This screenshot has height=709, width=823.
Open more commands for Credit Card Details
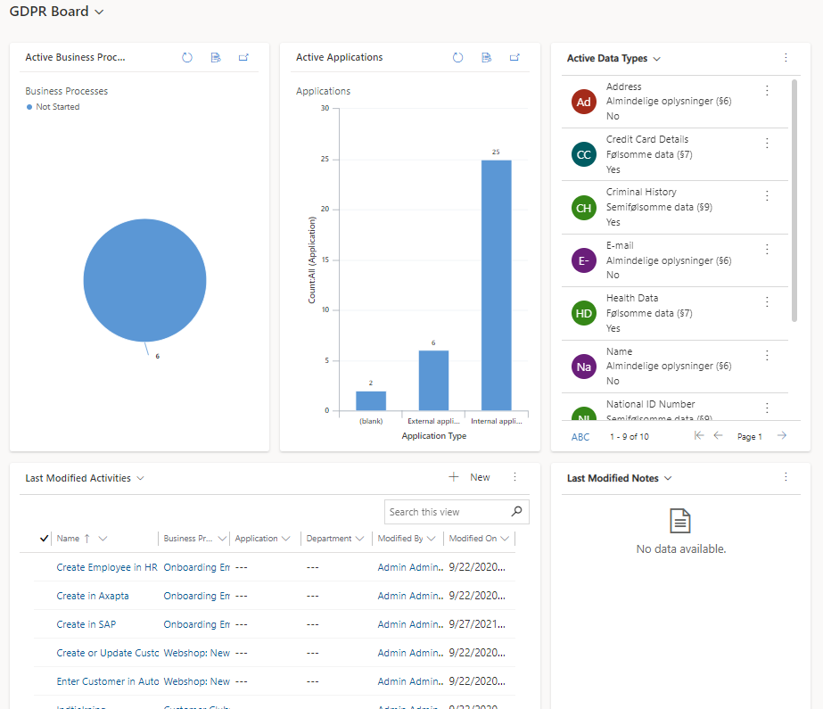tap(767, 144)
